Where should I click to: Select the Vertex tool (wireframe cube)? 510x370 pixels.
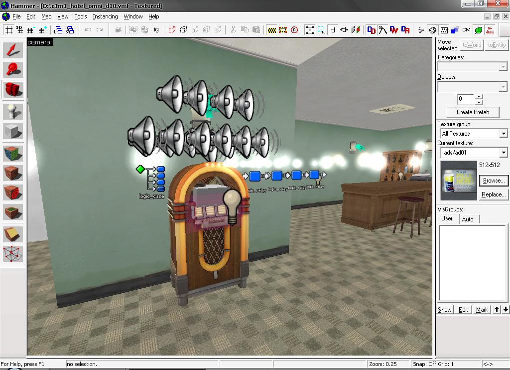tap(13, 254)
